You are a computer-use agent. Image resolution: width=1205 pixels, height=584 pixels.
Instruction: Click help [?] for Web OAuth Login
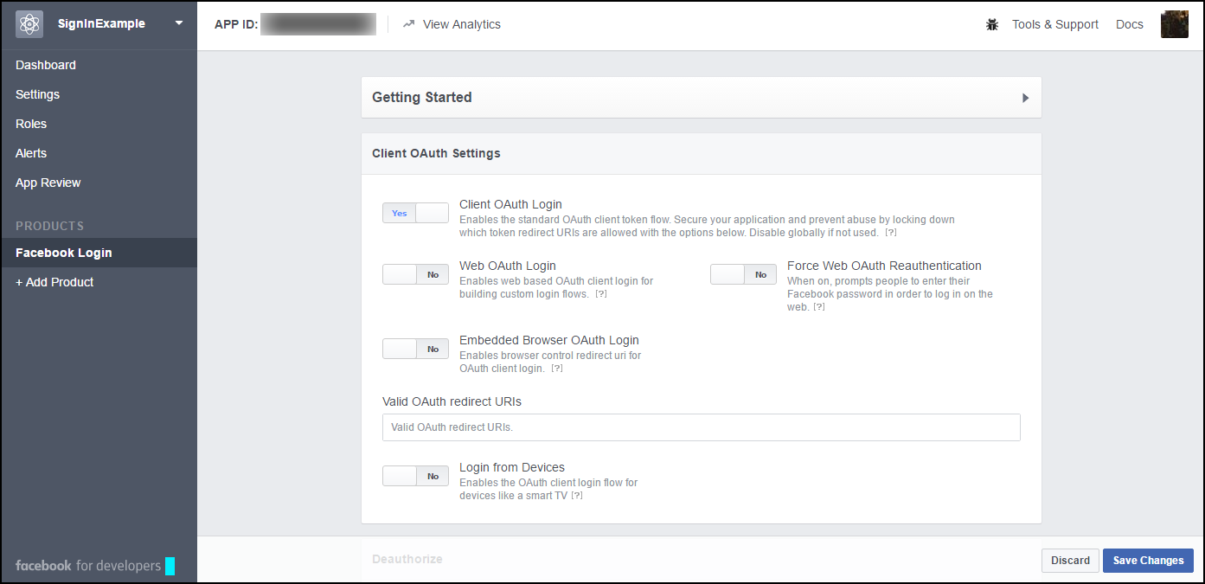pos(601,294)
